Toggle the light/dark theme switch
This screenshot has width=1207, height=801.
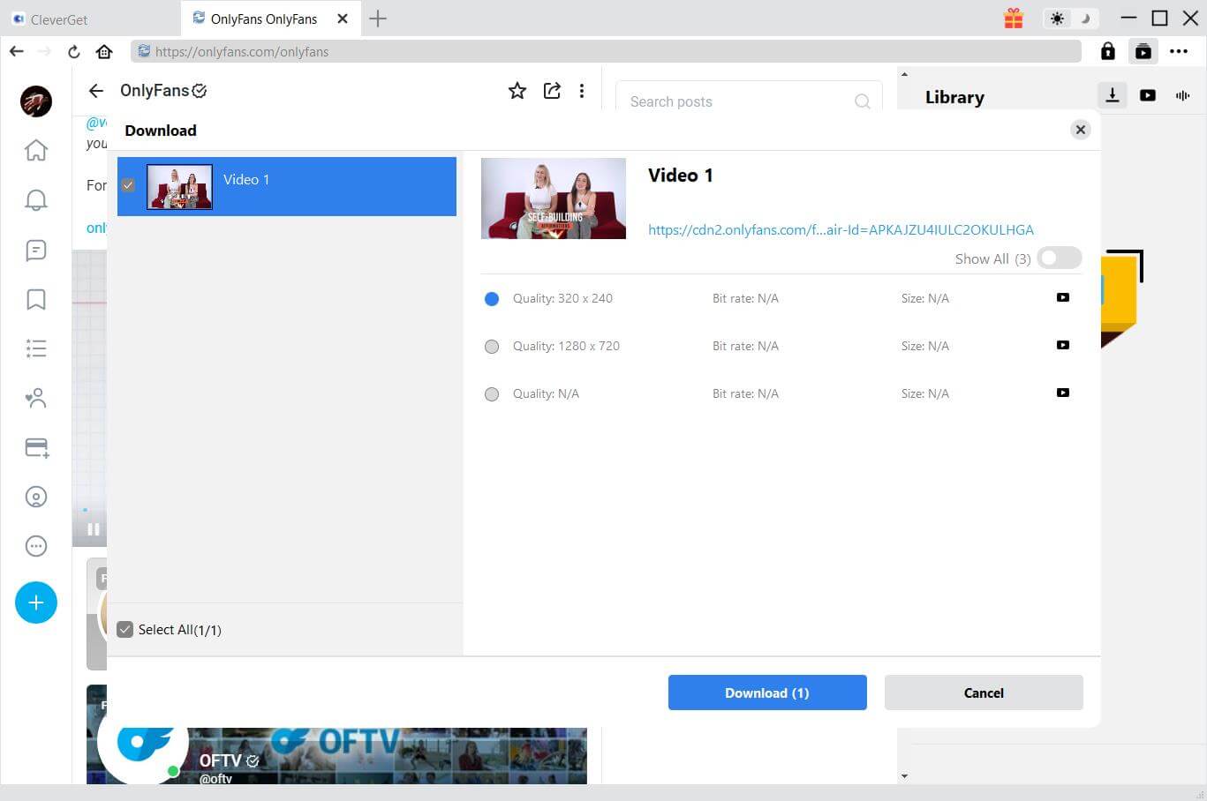click(x=1069, y=19)
